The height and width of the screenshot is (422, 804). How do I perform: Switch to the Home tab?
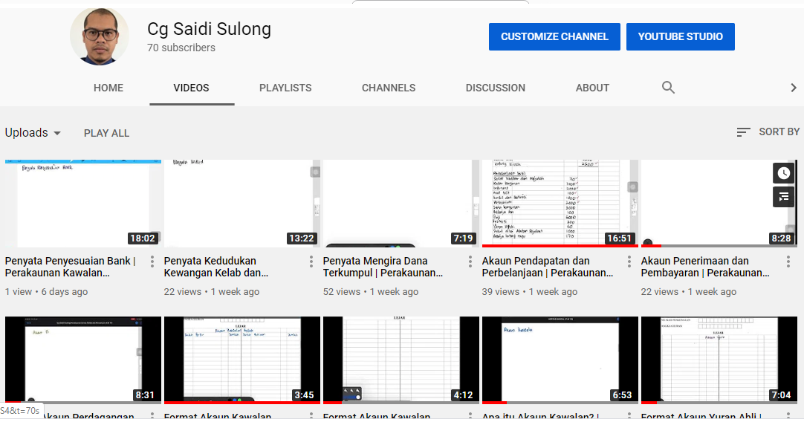pyautogui.click(x=108, y=88)
